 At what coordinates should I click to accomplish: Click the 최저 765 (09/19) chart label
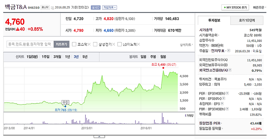(x=66, y=110)
